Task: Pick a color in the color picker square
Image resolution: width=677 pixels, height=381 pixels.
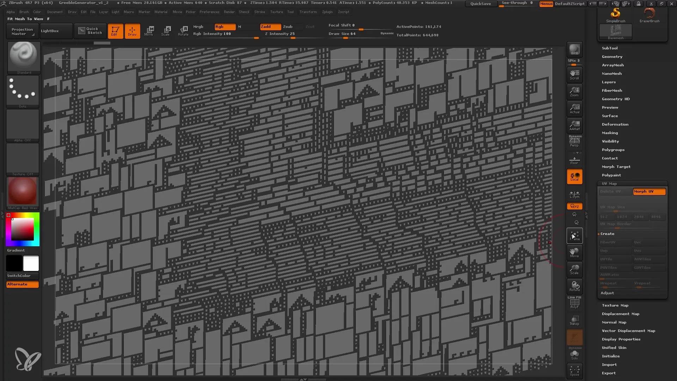Action: pos(23,229)
